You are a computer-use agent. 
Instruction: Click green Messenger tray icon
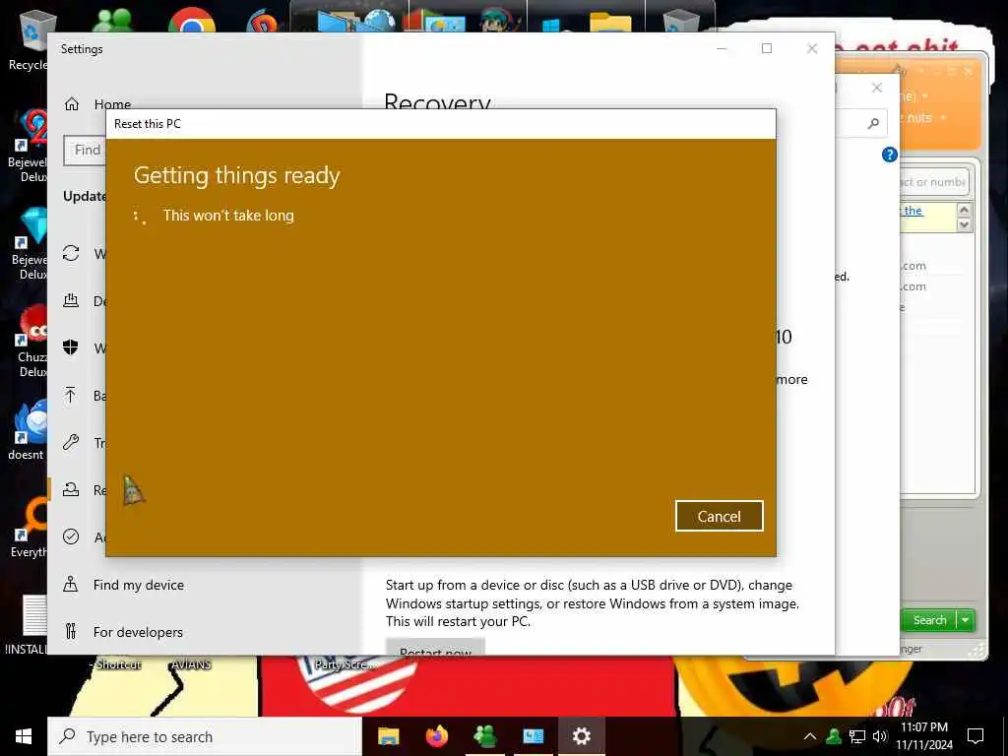pyautogui.click(x=834, y=736)
